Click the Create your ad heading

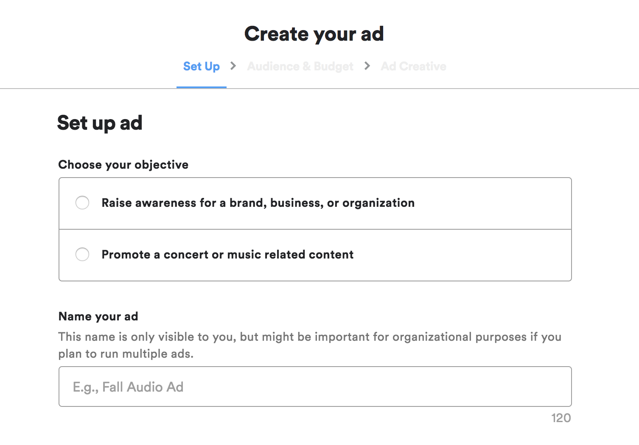tap(314, 33)
